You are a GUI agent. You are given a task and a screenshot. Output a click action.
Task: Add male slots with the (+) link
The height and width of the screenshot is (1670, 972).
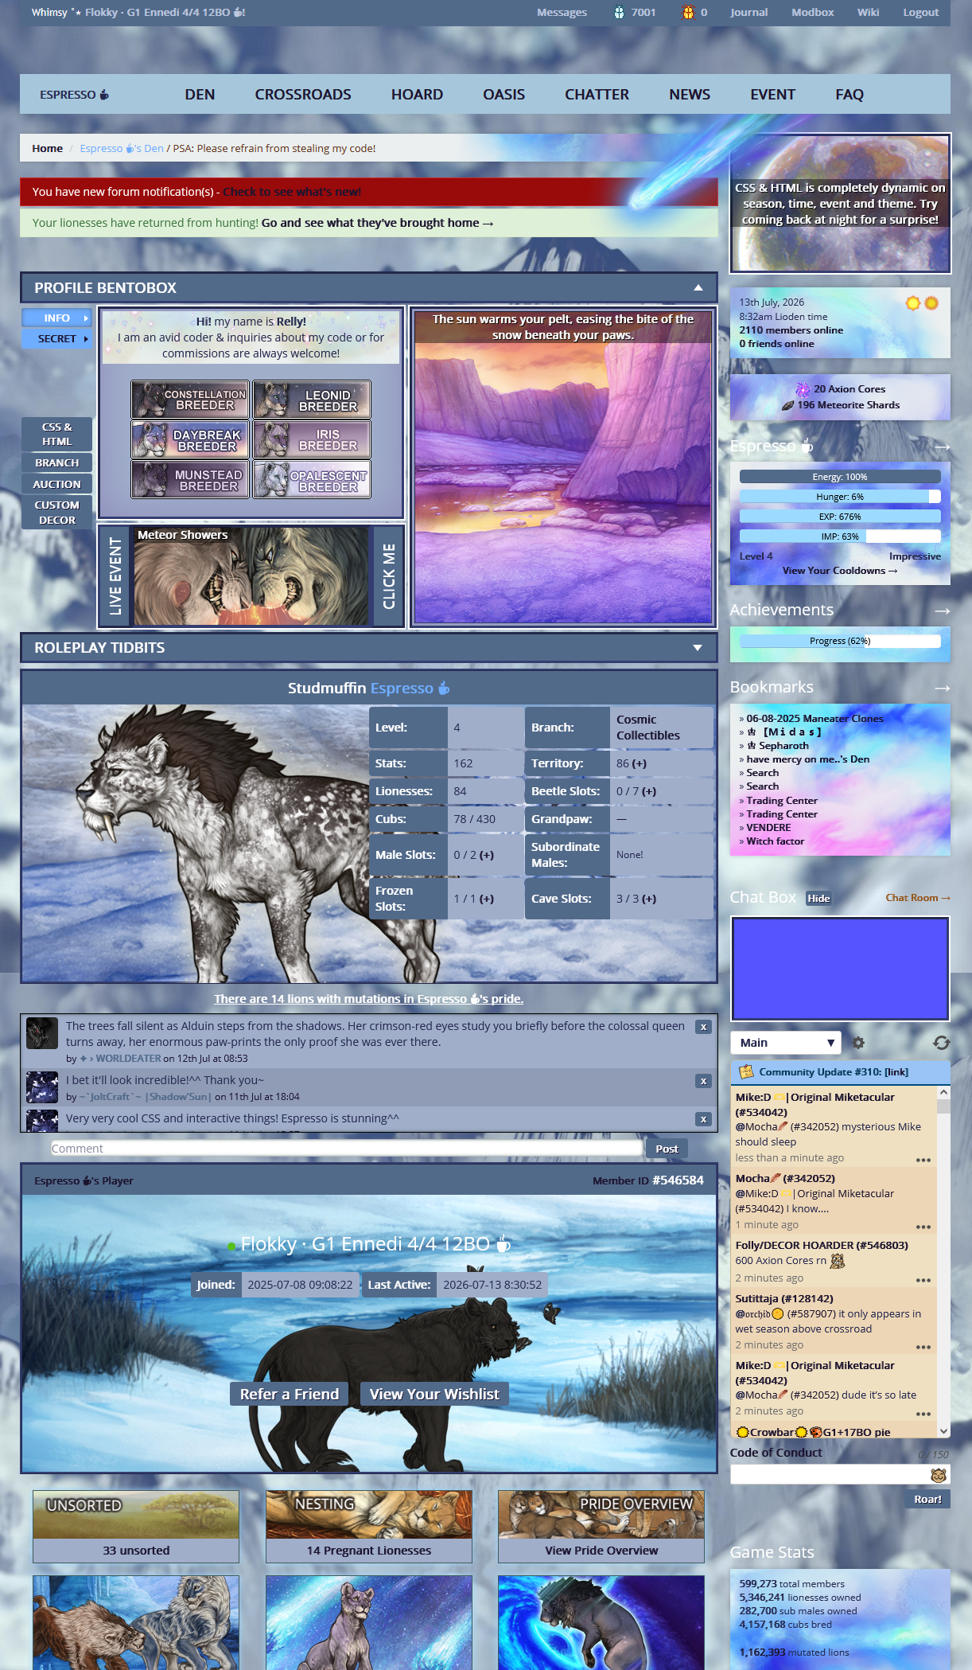[487, 855]
